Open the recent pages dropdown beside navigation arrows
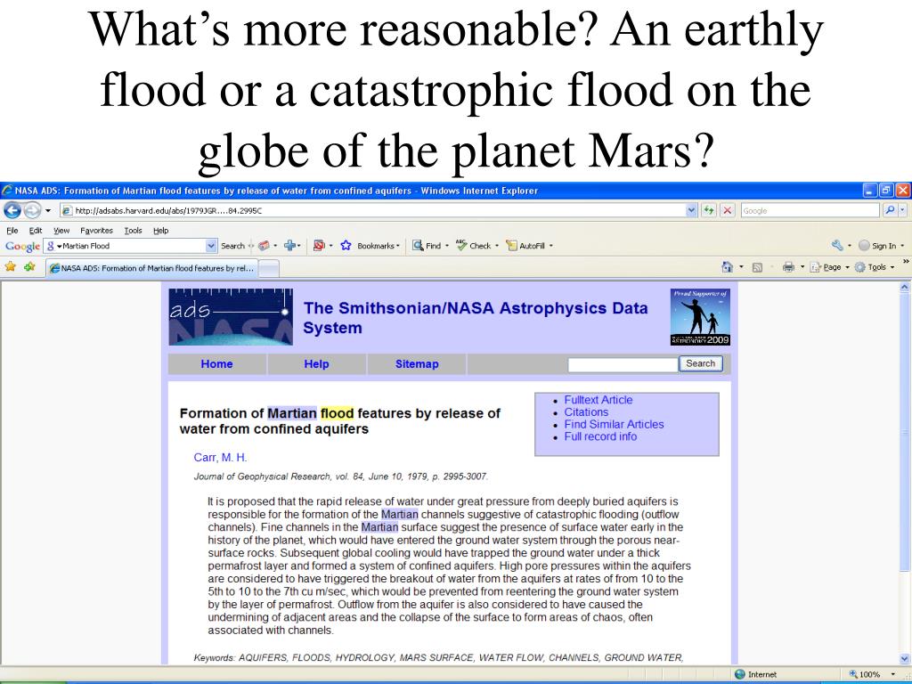Image resolution: width=912 pixels, height=684 pixels. coord(48,210)
